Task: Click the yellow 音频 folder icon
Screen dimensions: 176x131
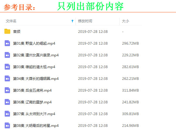Action: click(x=7, y=31)
